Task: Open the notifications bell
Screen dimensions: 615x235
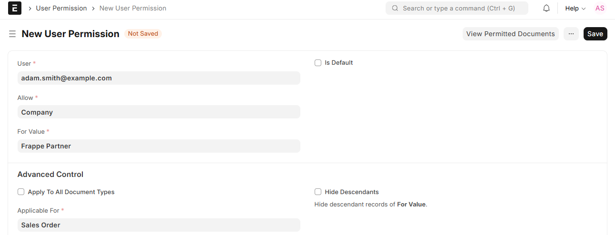Action: (x=546, y=8)
